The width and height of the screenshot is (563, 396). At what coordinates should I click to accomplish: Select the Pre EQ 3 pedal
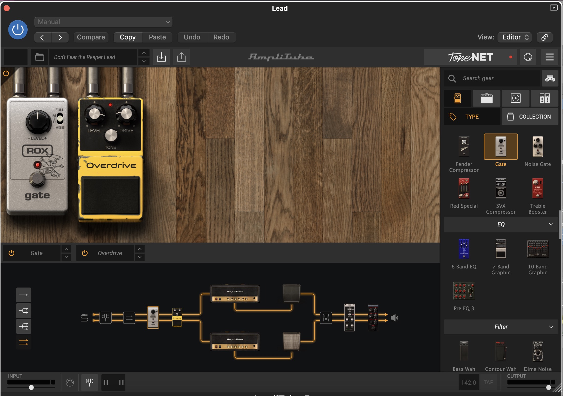coord(464,296)
